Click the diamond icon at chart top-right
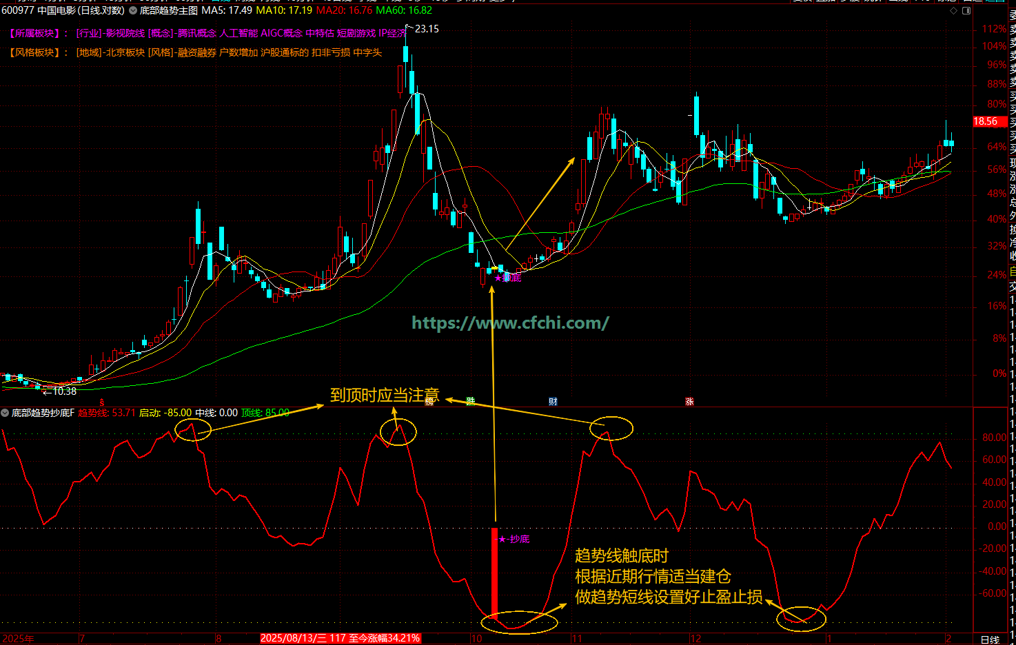 [x=953, y=10]
